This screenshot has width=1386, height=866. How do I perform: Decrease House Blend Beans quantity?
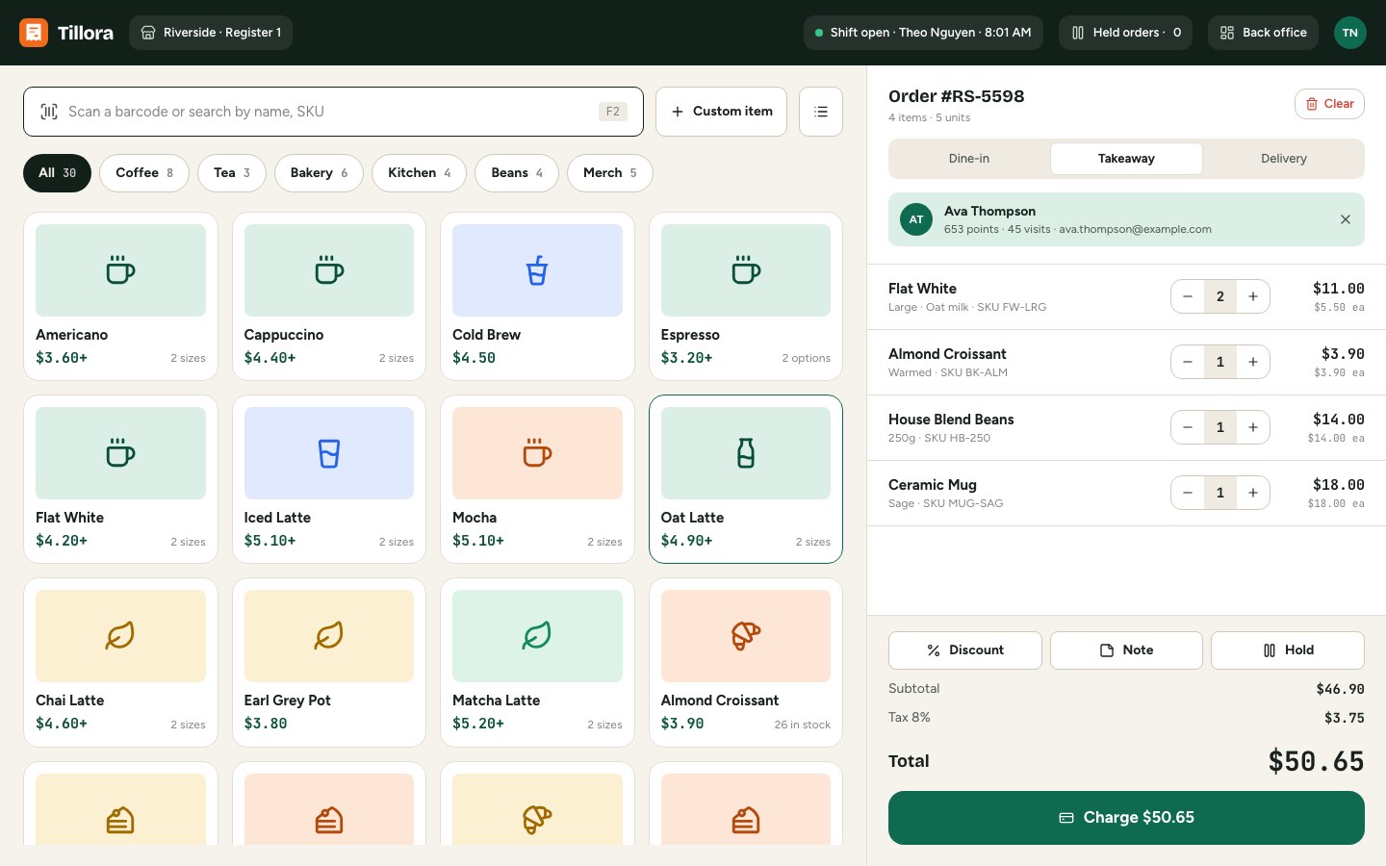(1188, 427)
